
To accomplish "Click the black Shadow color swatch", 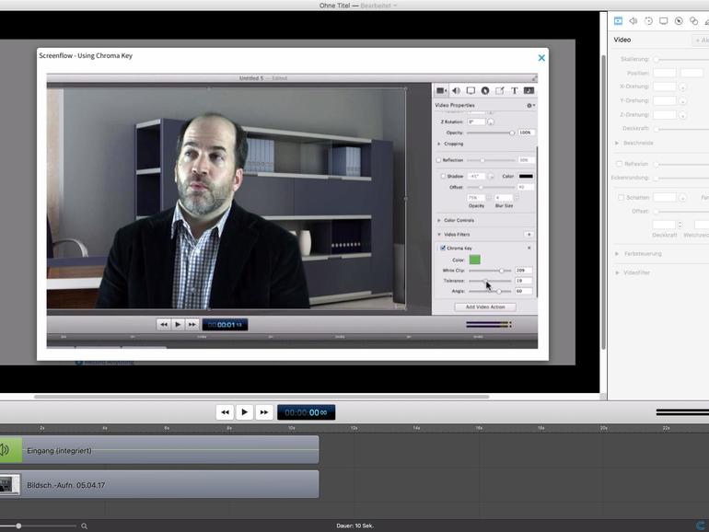I will tap(526, 177).
